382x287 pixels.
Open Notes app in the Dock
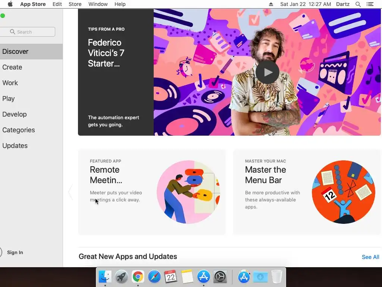pos(187,277)
